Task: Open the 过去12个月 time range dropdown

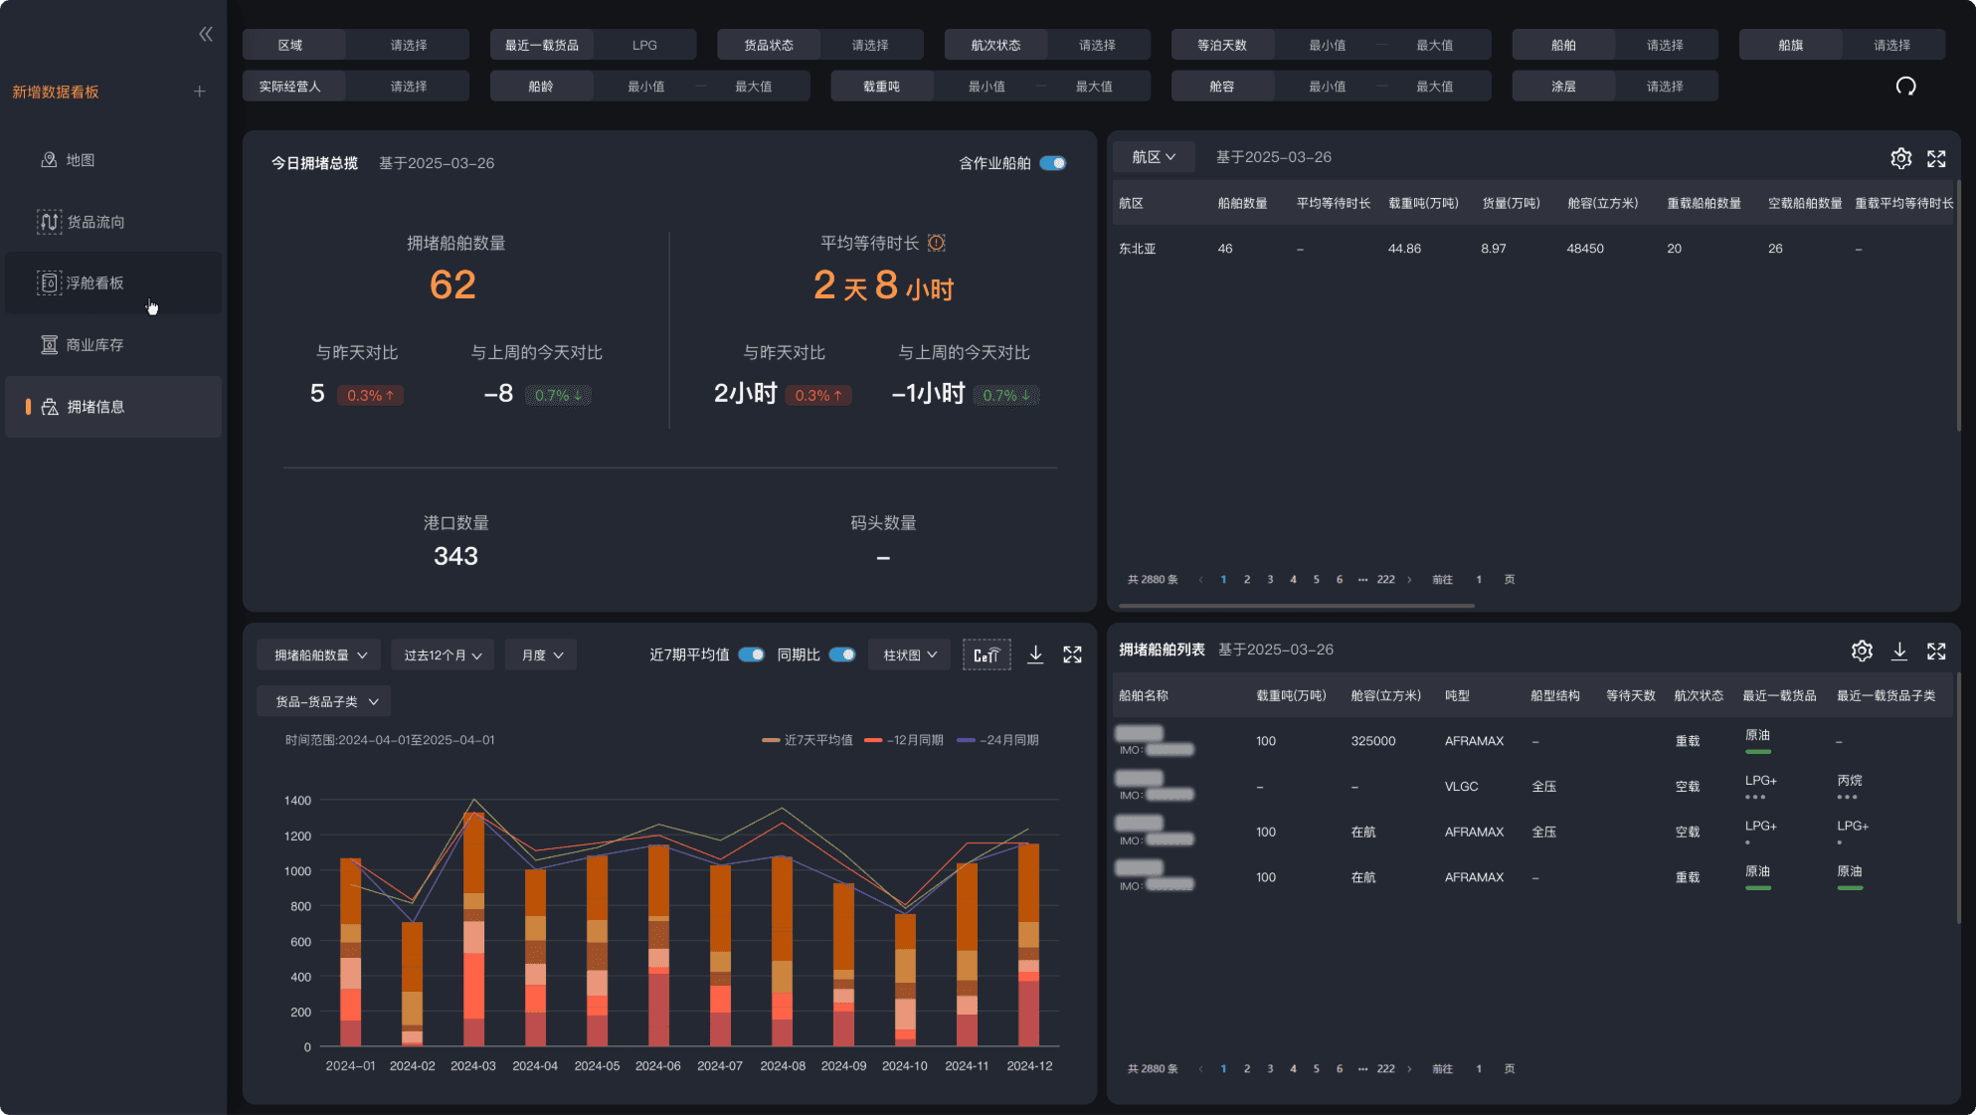Action: coord(443,655)
